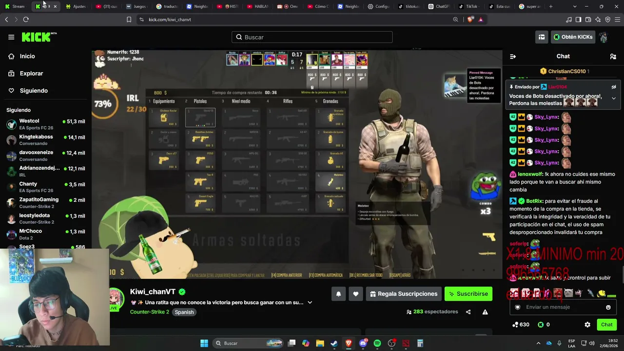The width and height of the screenshot is (624, 351).
Task: Switch to the Ajustes browser tab
Action: [x=76, y=6]
